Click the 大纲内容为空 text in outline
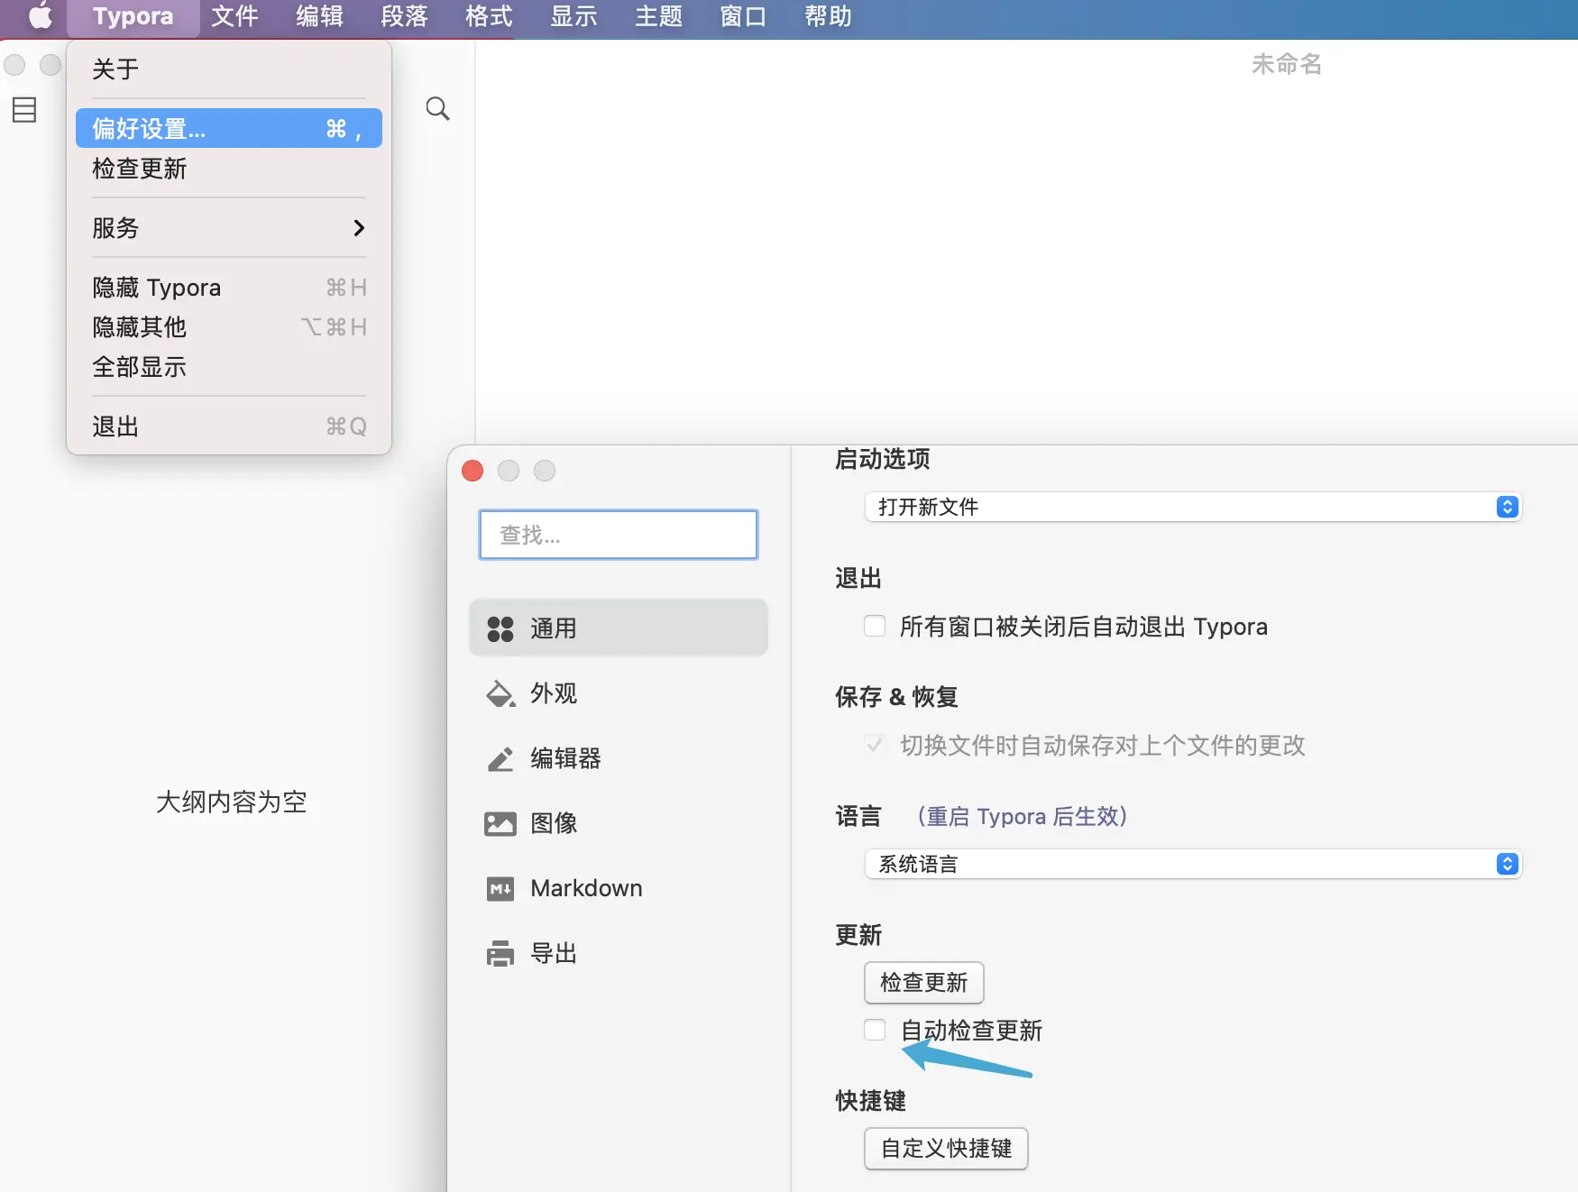 231,802
